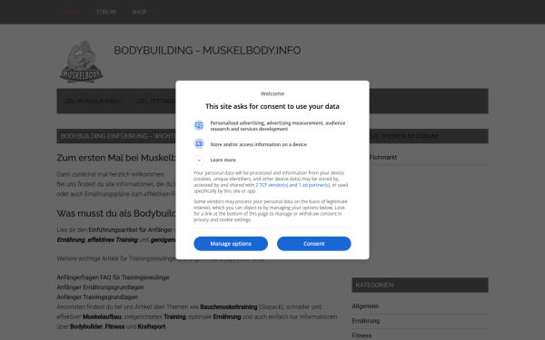Viewport: 545px width, 340px height.
Task: Follow the Kraftsport link
Action: tap(152, 326)
